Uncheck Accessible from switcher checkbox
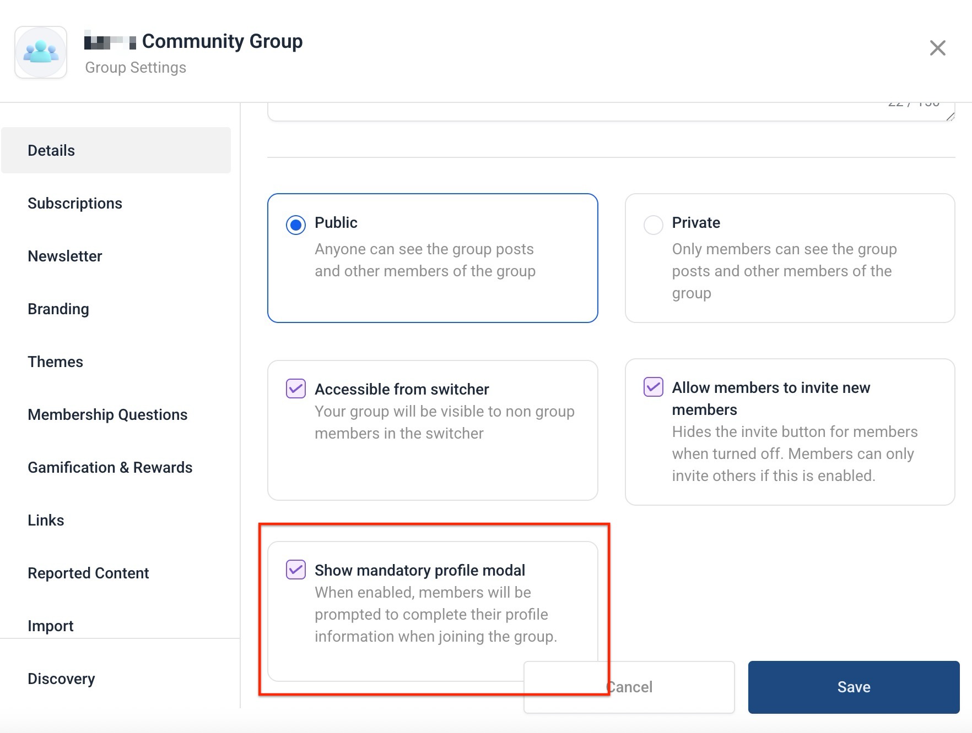The image size is (972, 733). pos(296,389)
